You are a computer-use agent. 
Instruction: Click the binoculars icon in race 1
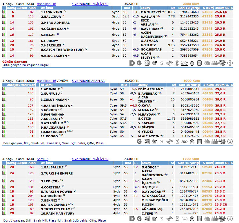click(169, 63)
